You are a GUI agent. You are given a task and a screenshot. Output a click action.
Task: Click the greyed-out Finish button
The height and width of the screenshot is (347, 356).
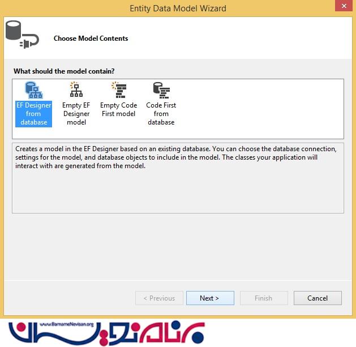pyautogui.click(x=264, y=298)
